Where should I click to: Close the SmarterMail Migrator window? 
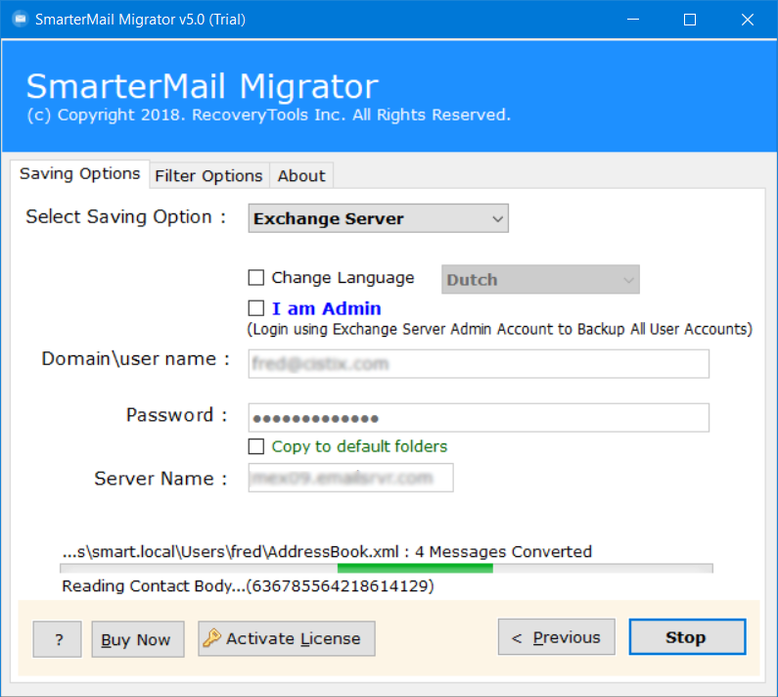click(748, 20)
